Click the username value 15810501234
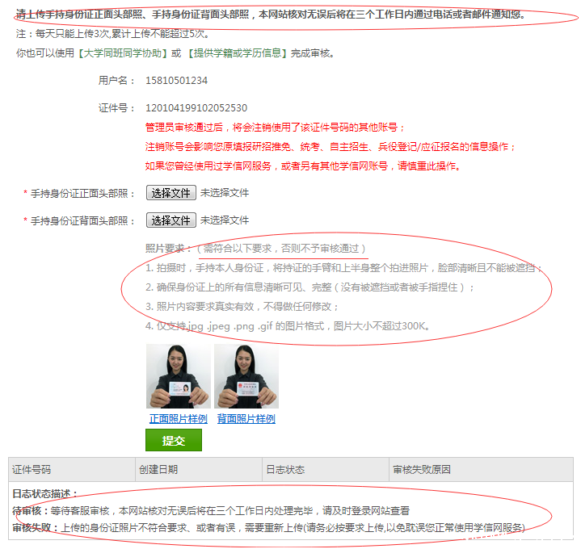581x549 pixels. pos(176,81)
